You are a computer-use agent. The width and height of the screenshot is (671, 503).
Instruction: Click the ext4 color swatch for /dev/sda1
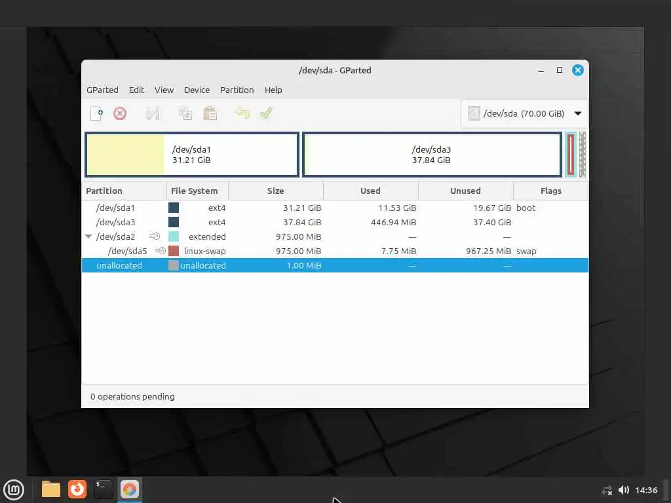174,208
